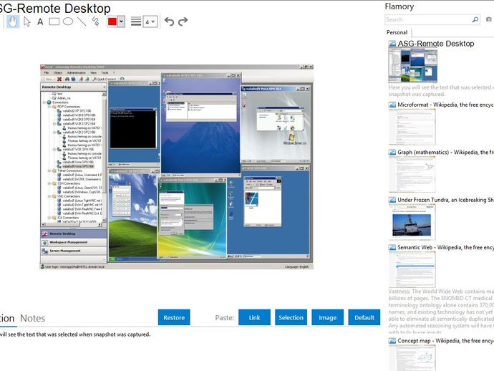Click the Image paste button
The image size is (494, 371).
coord(327,317)
